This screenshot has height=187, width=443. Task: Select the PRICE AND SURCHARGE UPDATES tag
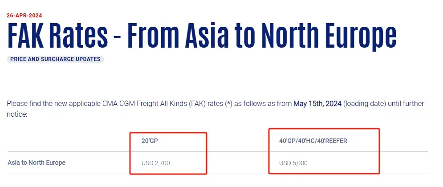[x=55, y=59]
